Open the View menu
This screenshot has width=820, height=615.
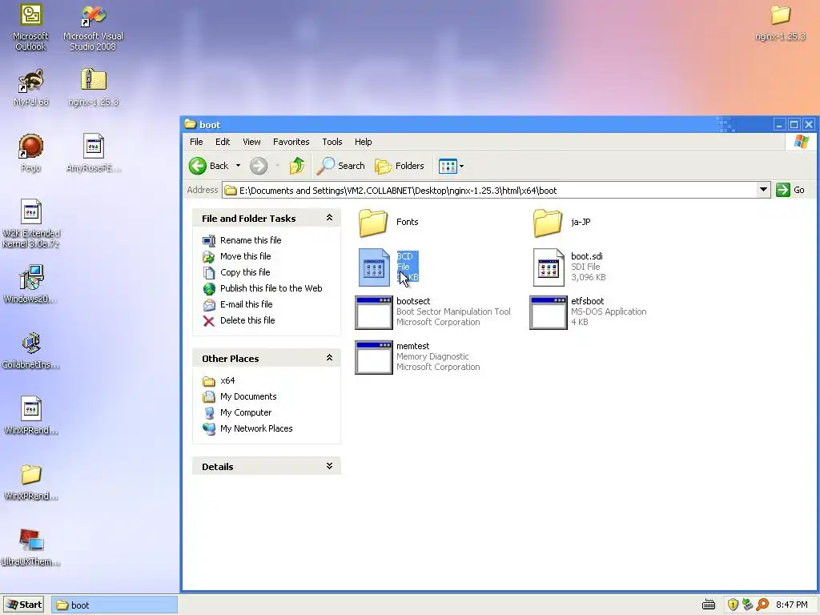coord(251,142)
